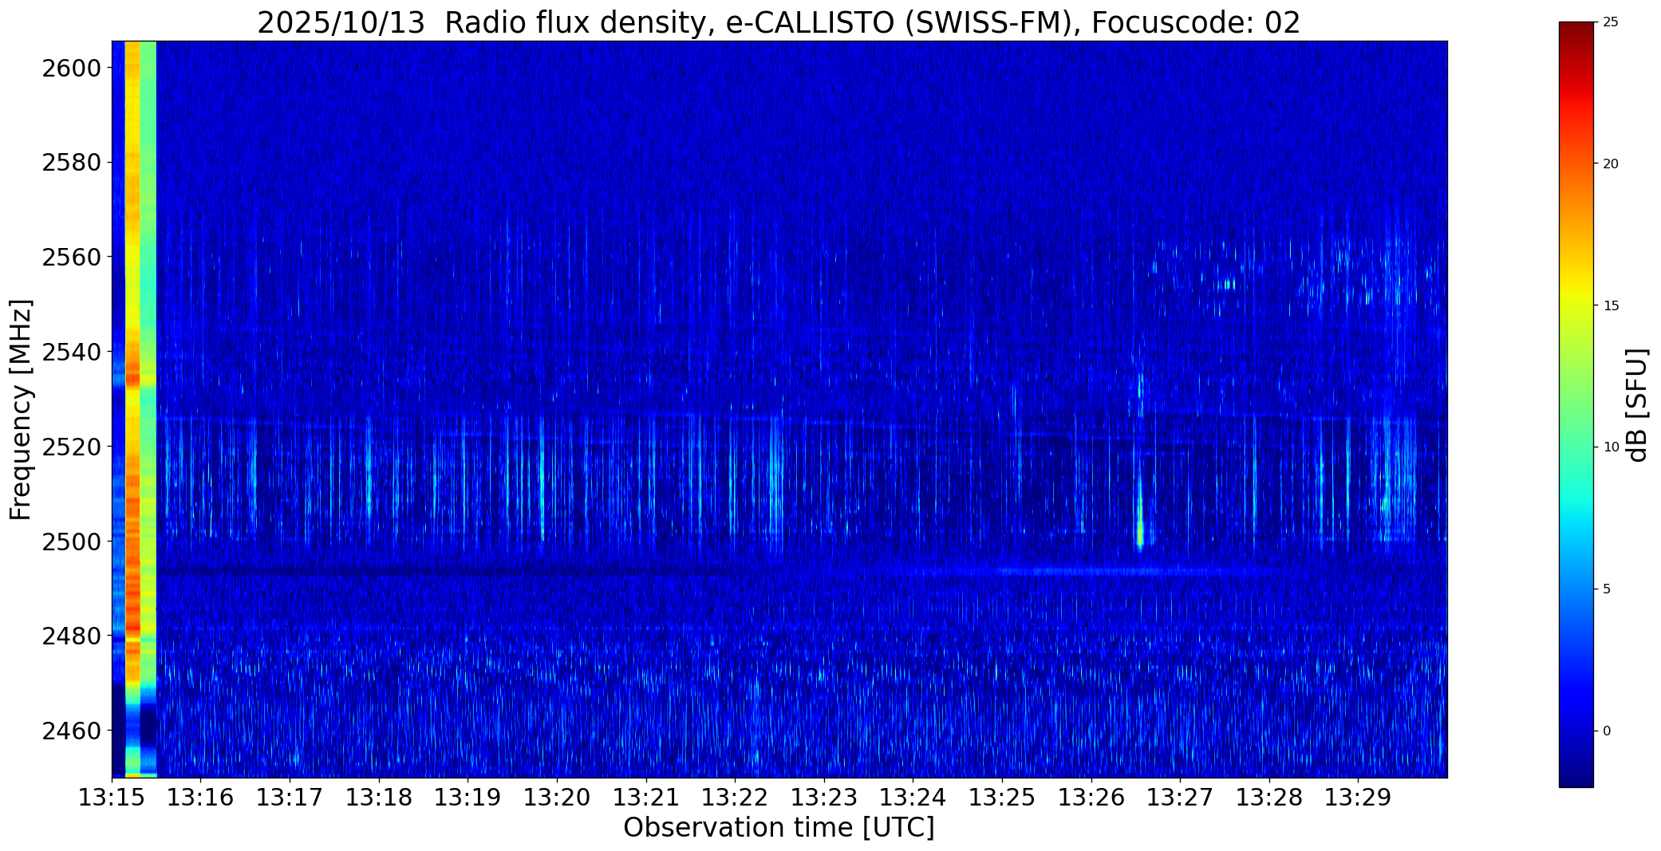Click the 'dB [SFU]' colorbar label
The image size is (1661, 851).
(1636, 404)
